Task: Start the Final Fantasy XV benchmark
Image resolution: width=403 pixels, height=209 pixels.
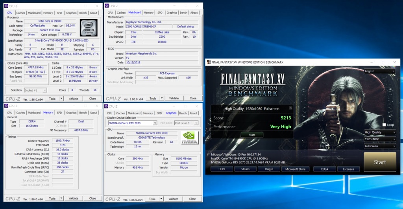Action: (380, 162)
